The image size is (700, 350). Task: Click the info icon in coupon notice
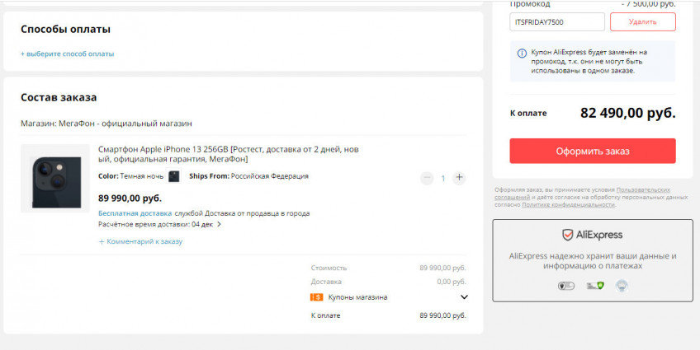click(x=522, y=53)
